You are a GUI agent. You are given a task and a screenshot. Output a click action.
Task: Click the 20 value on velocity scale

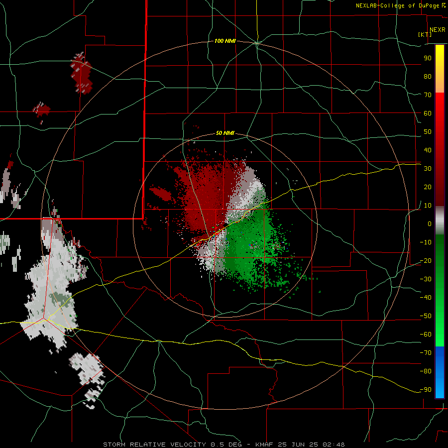tap(428, 187)
